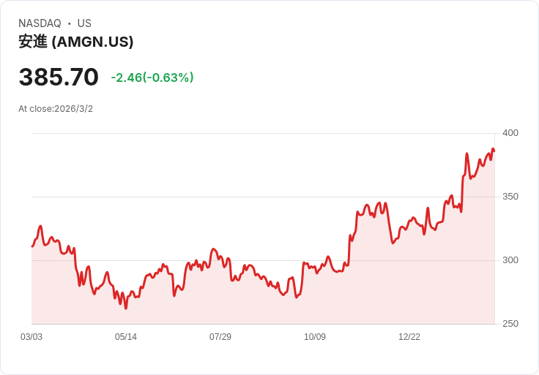This screenshot has height=375, width=539.
Task: Click the chart's lowest dip near 05/14
Action: click(126, 308)
